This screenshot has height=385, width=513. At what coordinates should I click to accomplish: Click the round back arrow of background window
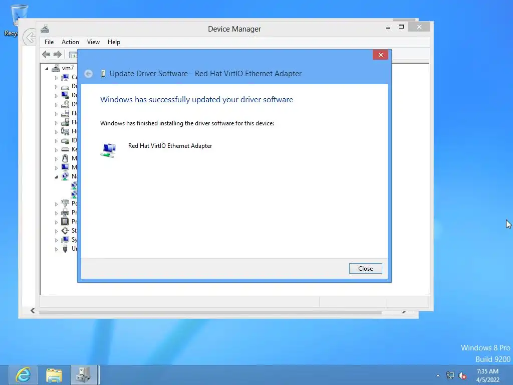point(30,37)
